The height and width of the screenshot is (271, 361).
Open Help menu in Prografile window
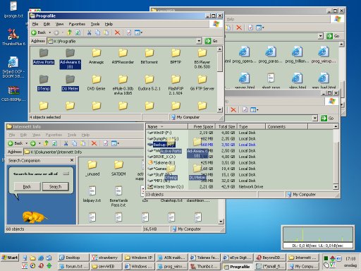[x=109, y=24]
